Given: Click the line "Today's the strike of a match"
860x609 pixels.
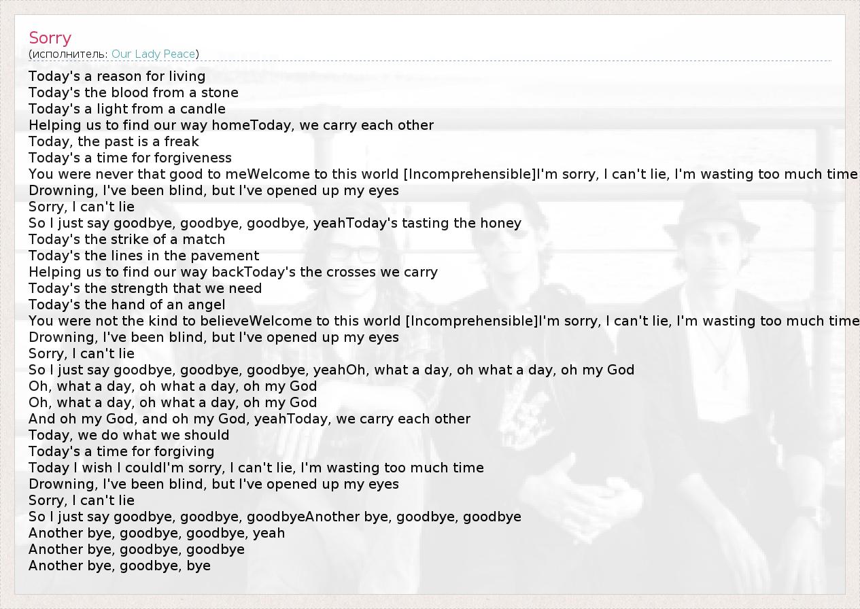Looking at the screenshot, I should (126, 239).
